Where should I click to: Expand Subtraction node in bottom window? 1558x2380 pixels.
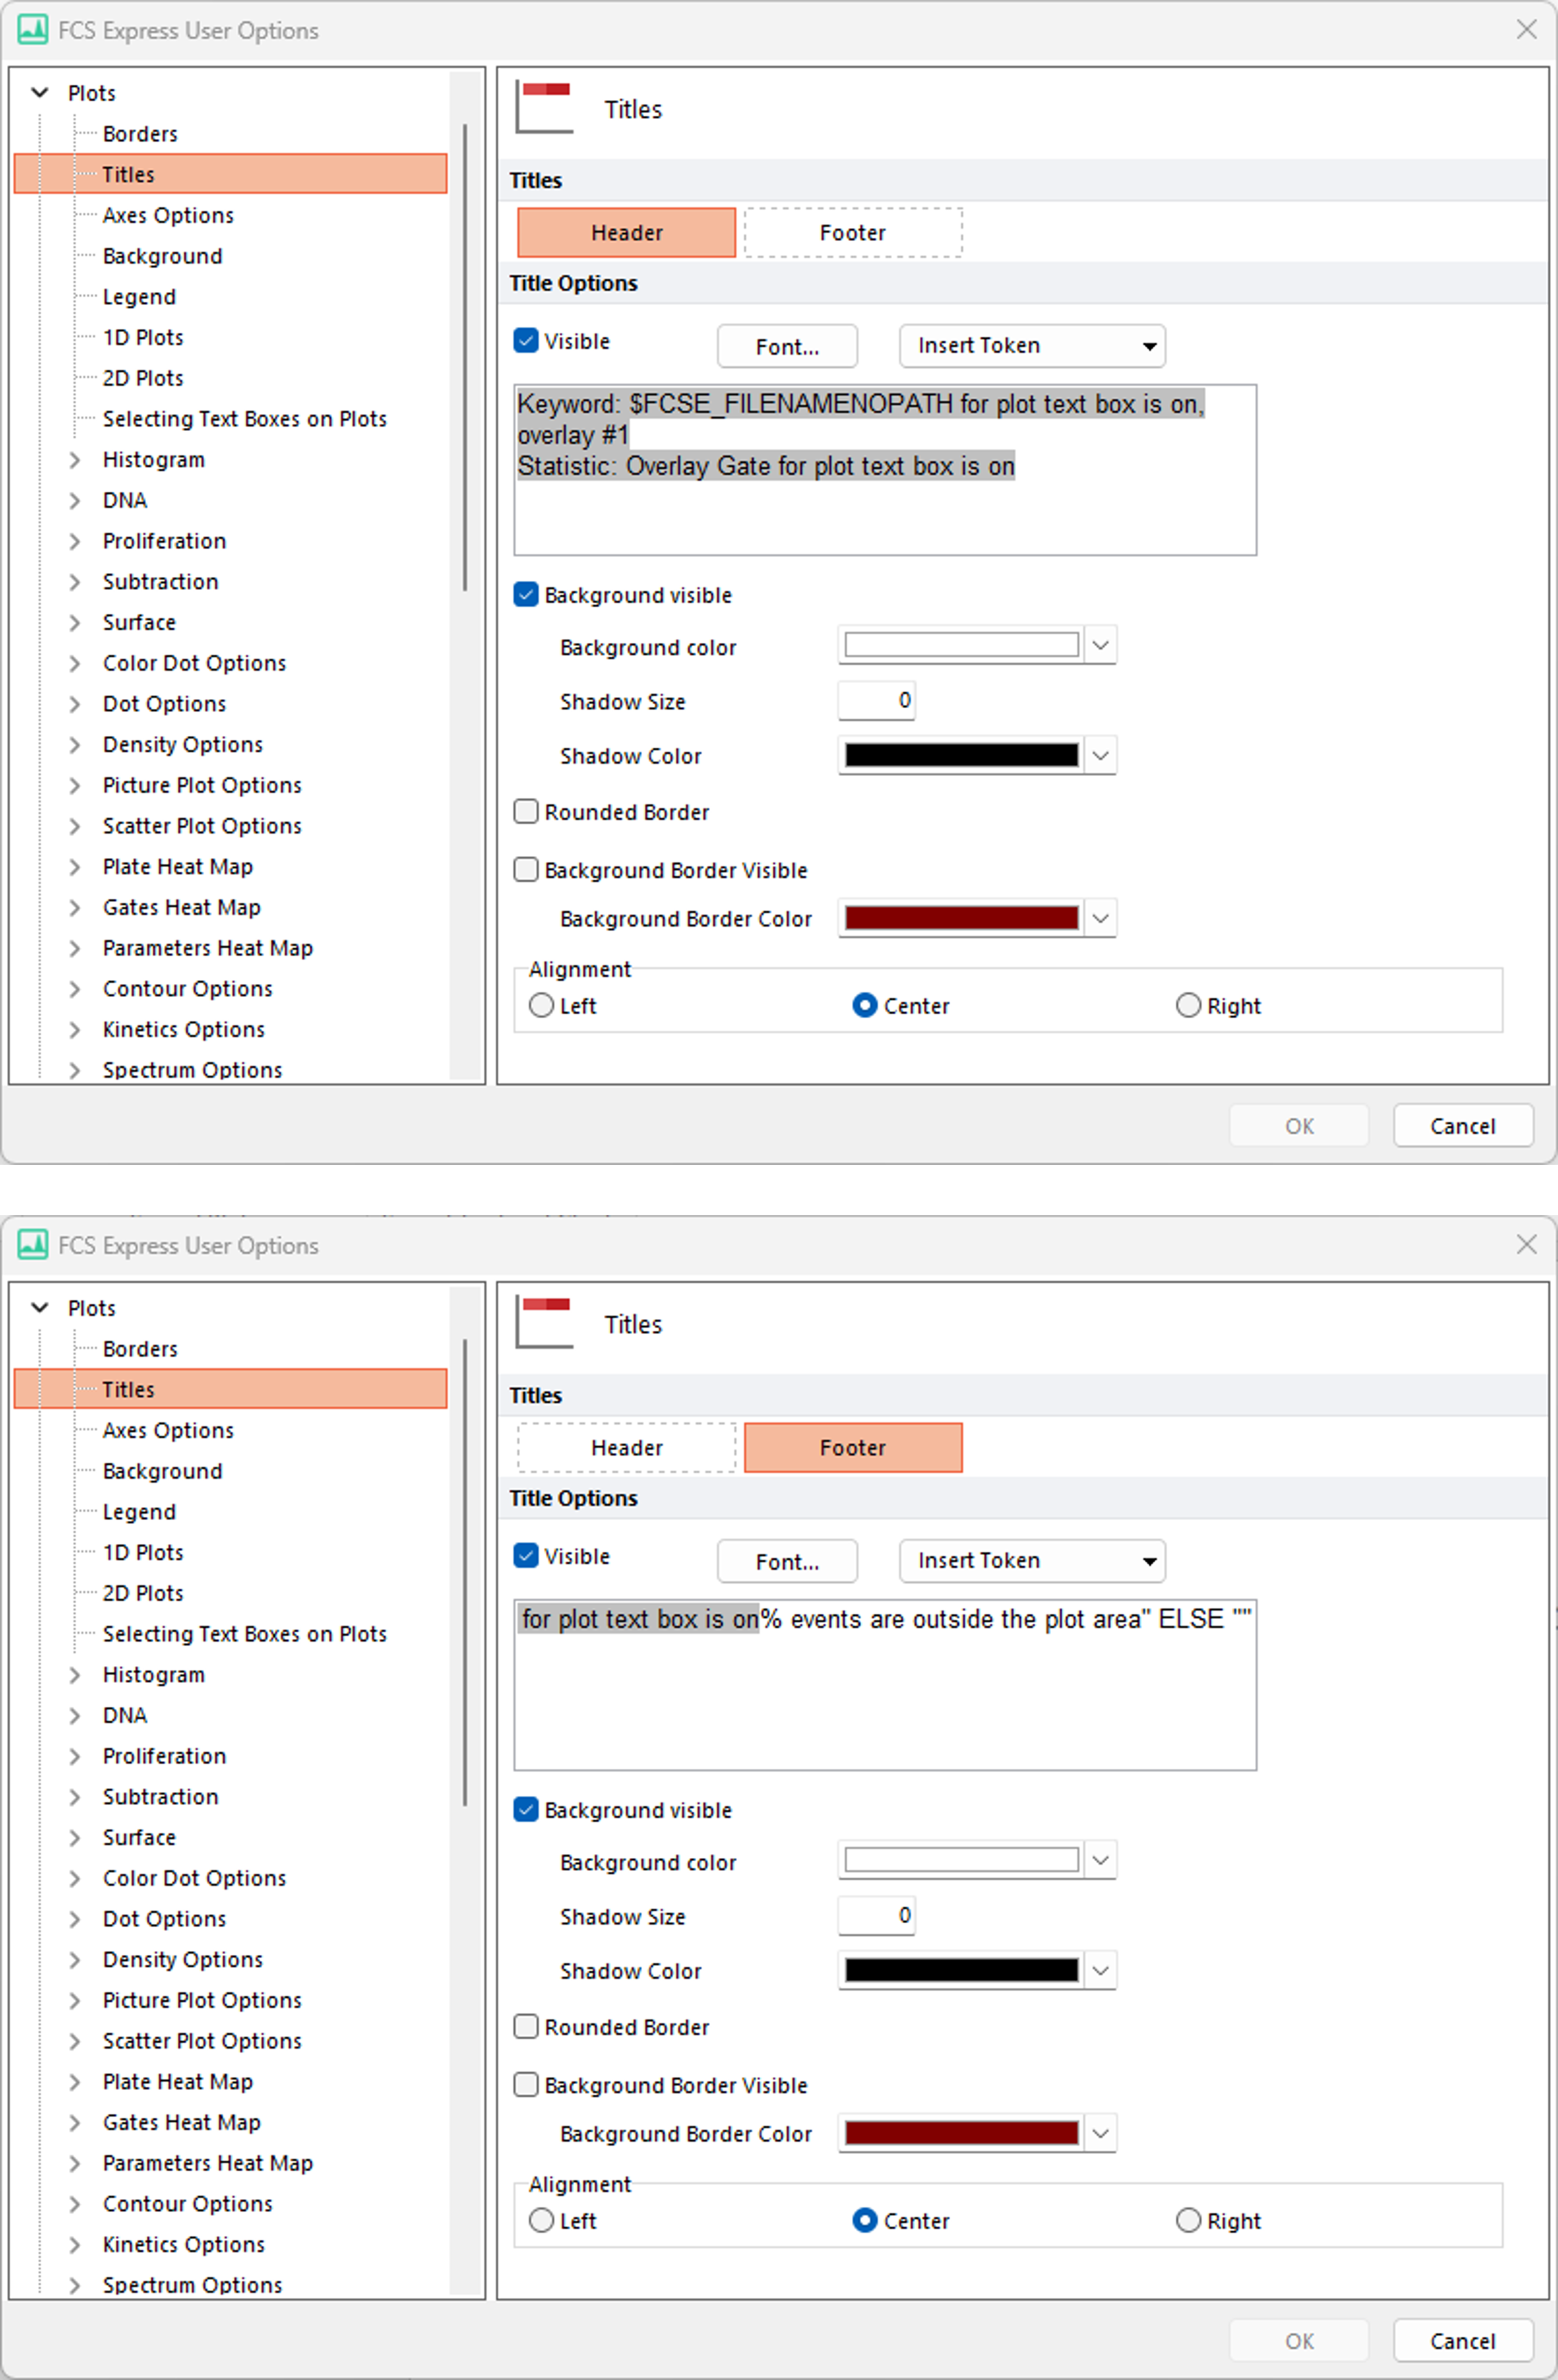pyautogui.click(x=75, y=1797)
